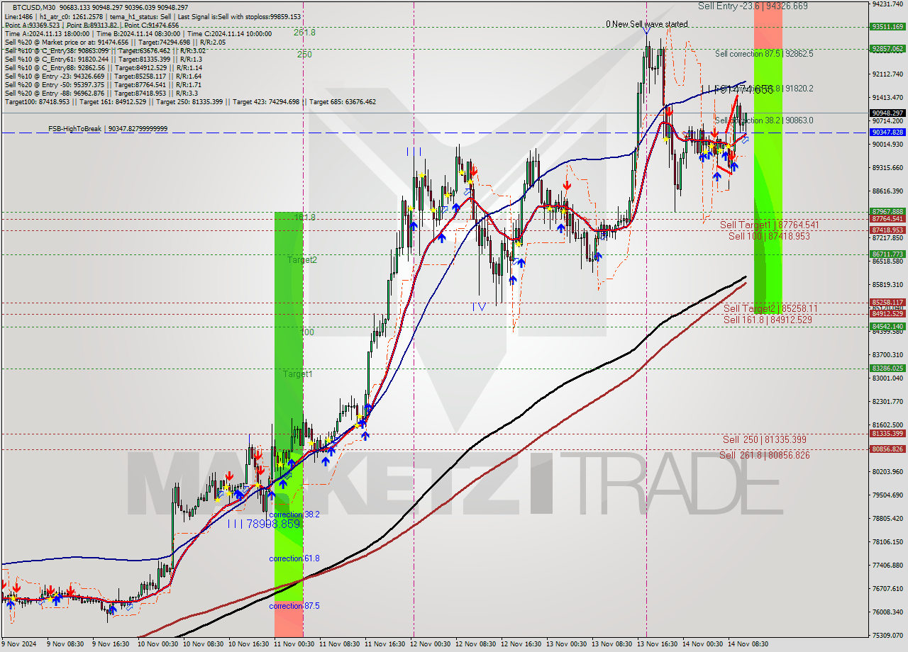Image resolution: width=908 pixels, height=652 pixels.
Task: Click the red price tag 87418.953
Action: pyautogui.click(x=887, y=230)
